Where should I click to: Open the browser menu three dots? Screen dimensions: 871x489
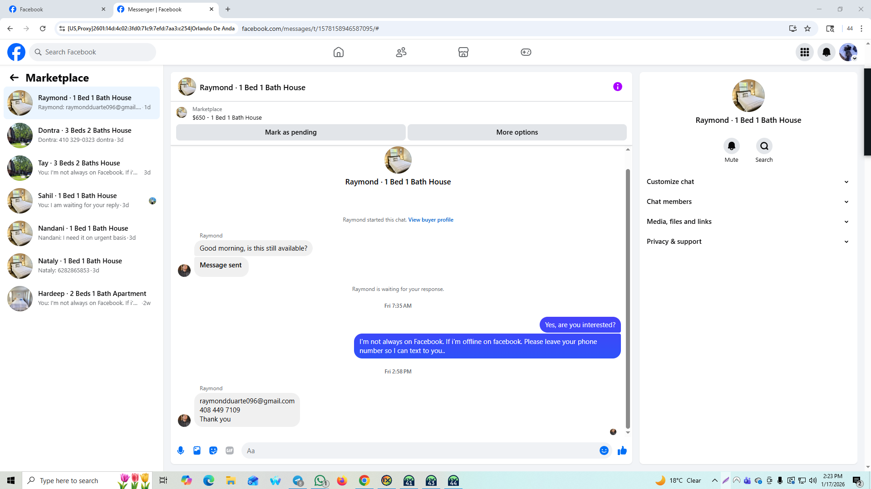point(861,29)
